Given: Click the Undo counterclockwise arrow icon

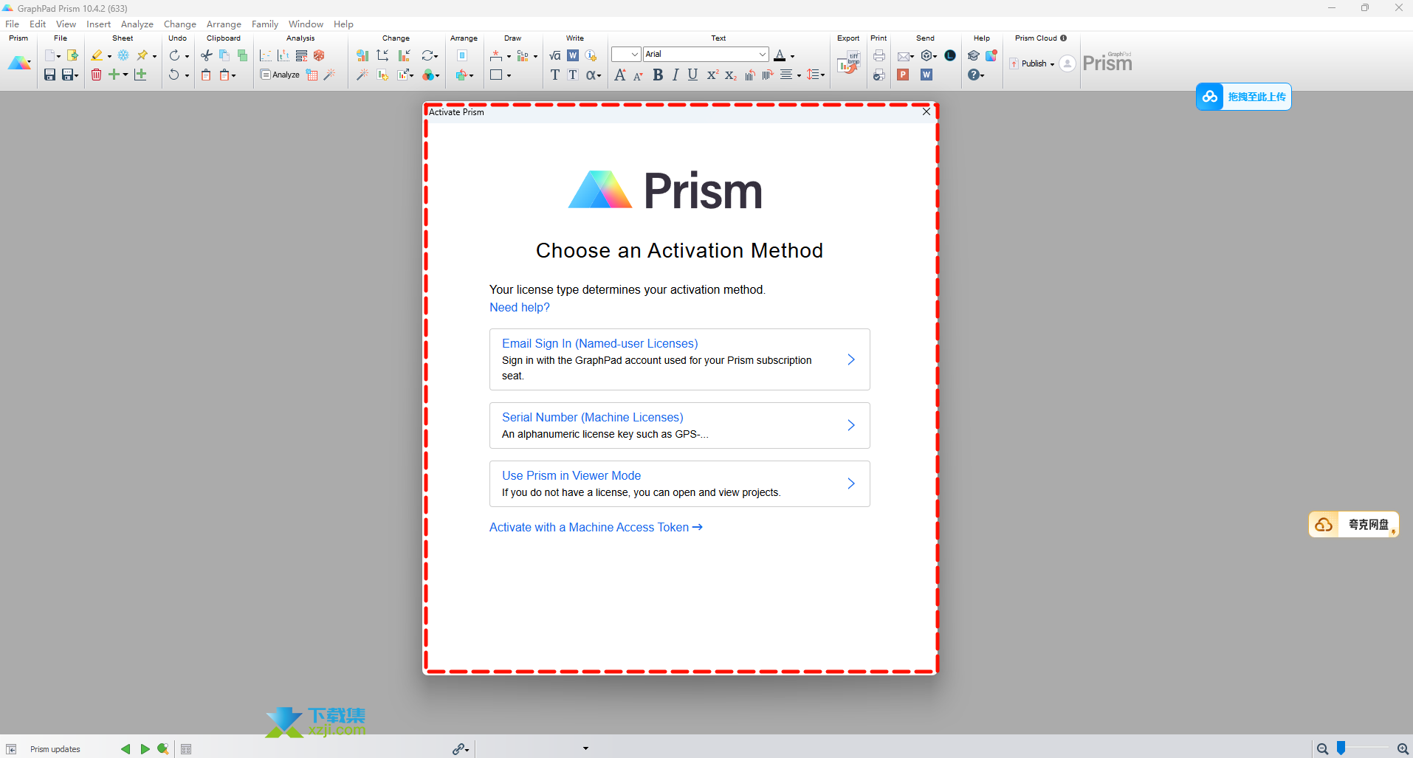Looking at the screenshot, I should [174, 75].
